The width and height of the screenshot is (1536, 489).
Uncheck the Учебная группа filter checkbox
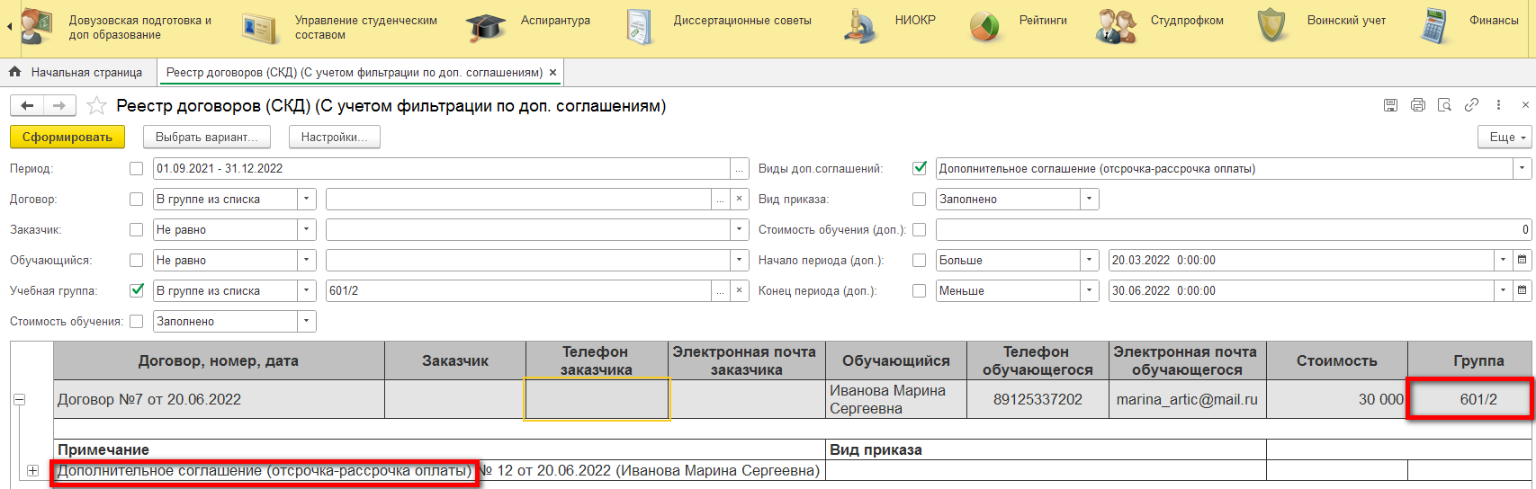point(137,290)
